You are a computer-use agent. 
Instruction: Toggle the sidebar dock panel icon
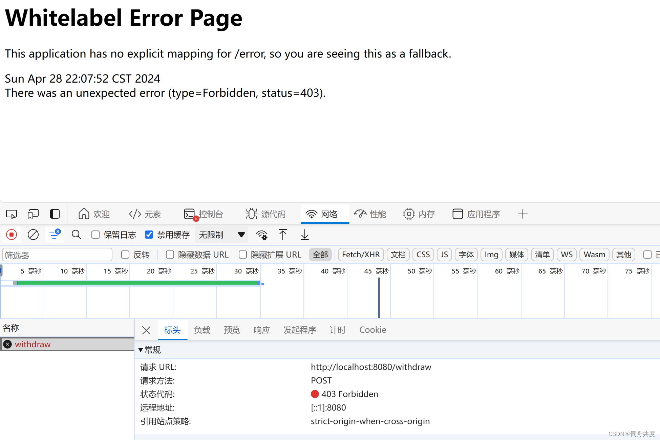click(55, 214)
